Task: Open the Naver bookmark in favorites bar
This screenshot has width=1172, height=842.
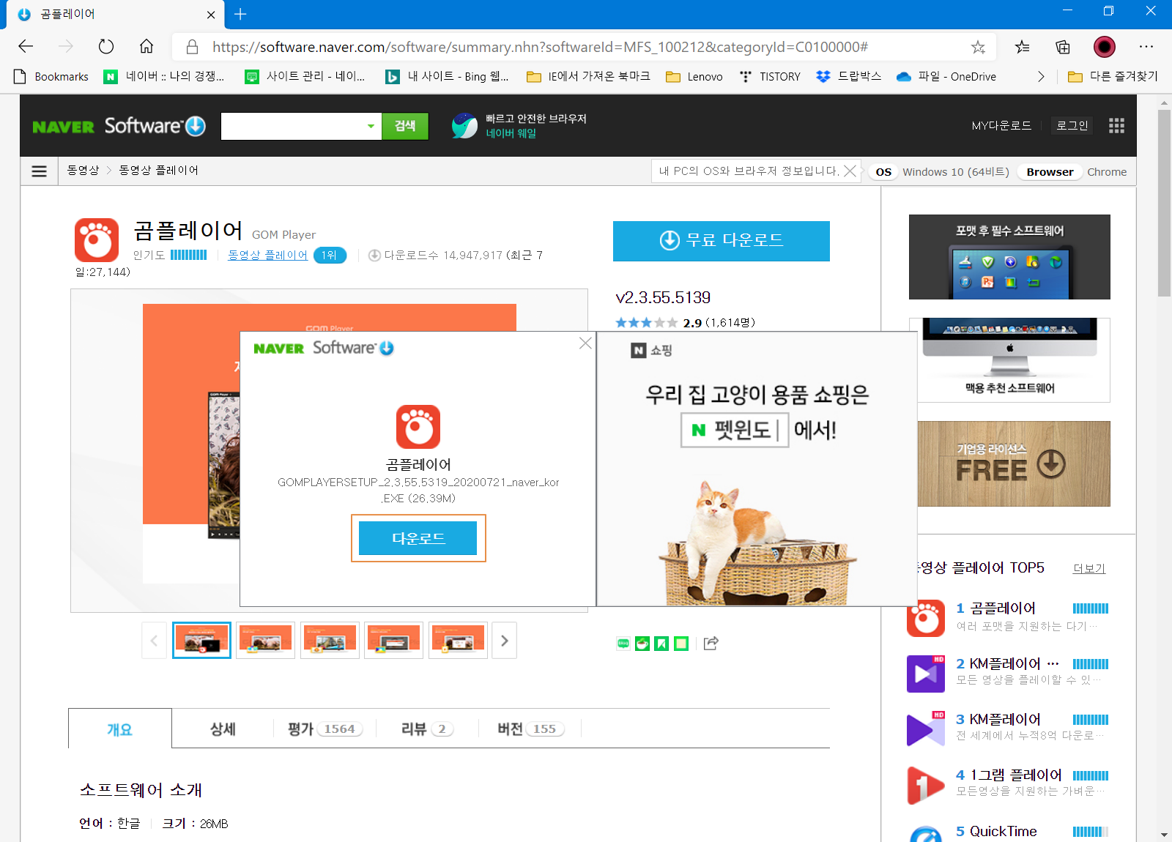Action: pyautogui.click(x=164, y=76)
